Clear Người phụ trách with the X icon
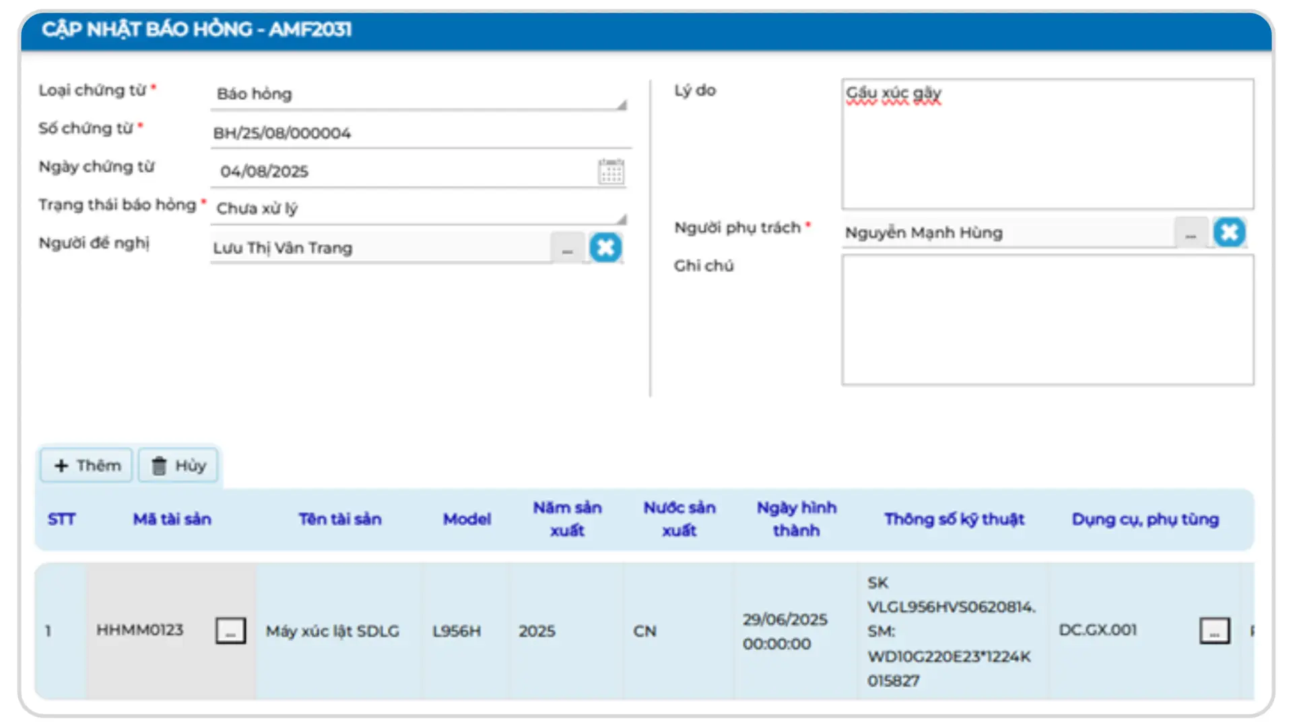 click(1229, 233)
